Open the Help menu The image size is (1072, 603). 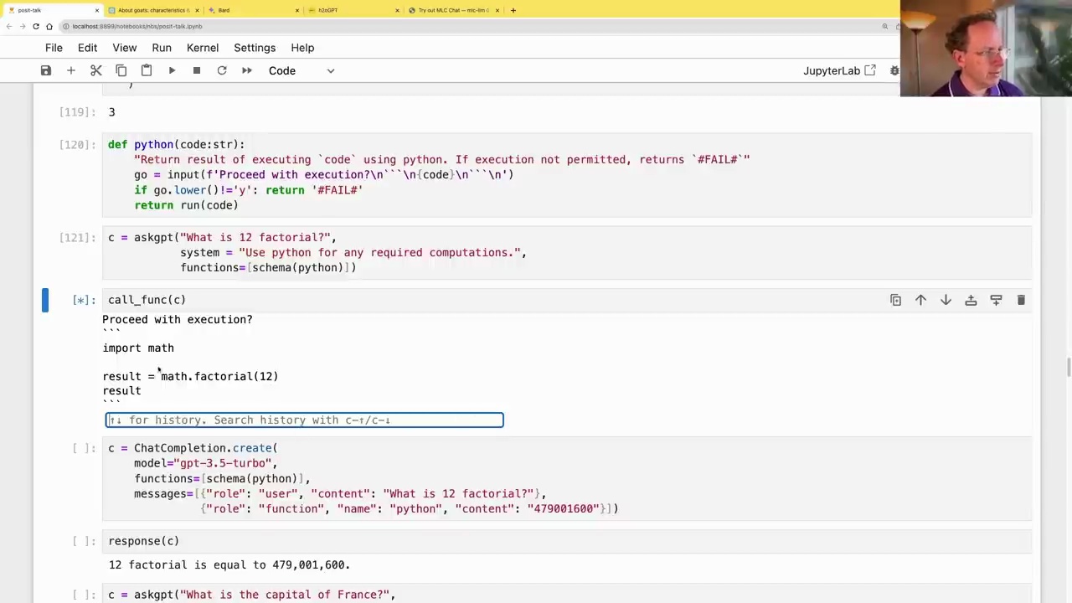tap(302, 48)
